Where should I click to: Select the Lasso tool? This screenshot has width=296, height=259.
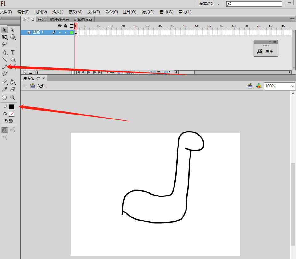5,44
